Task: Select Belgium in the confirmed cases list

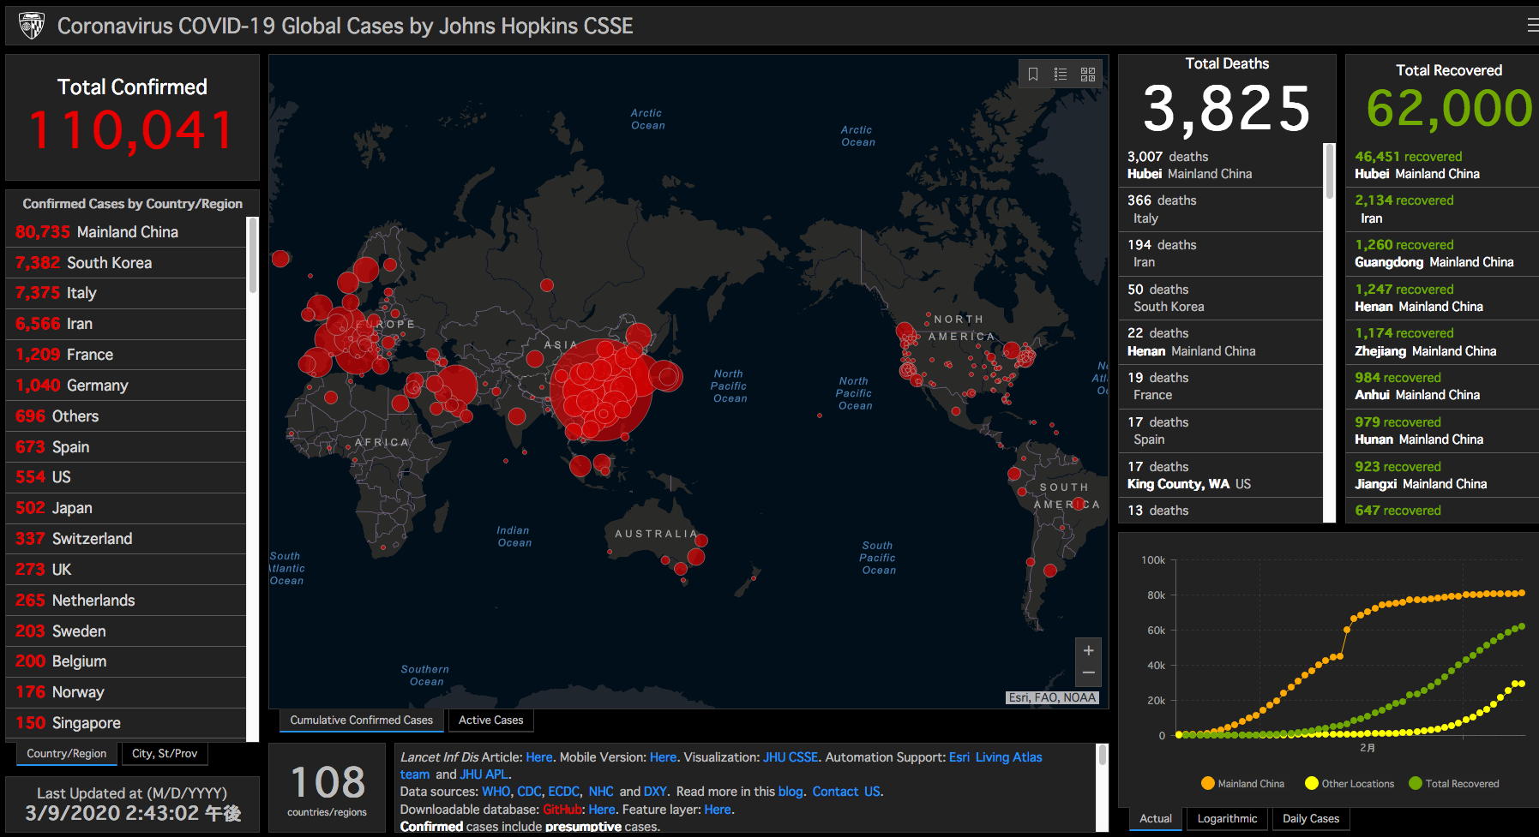Action: [126, 661]
